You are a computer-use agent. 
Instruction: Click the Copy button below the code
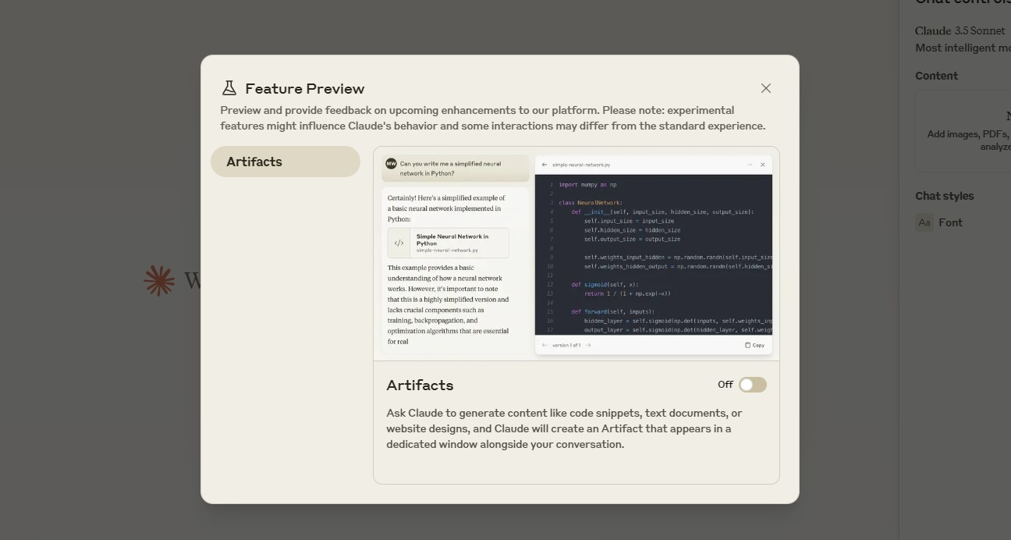click(x=754, y=345)
